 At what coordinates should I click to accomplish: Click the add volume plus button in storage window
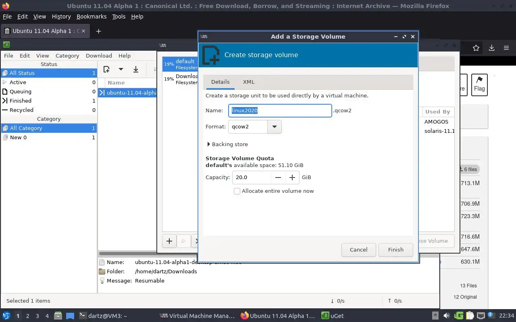pos(169,241)
